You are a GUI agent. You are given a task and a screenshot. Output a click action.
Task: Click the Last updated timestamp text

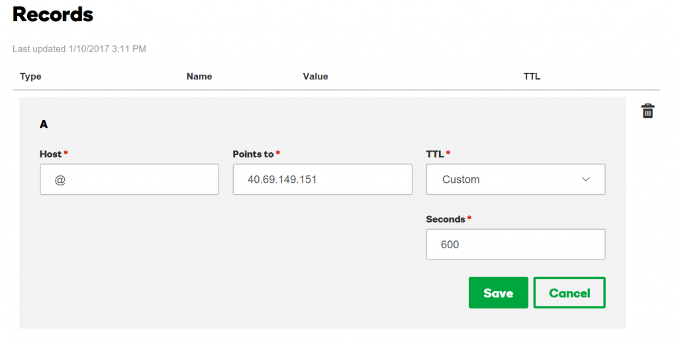(79, 49)
